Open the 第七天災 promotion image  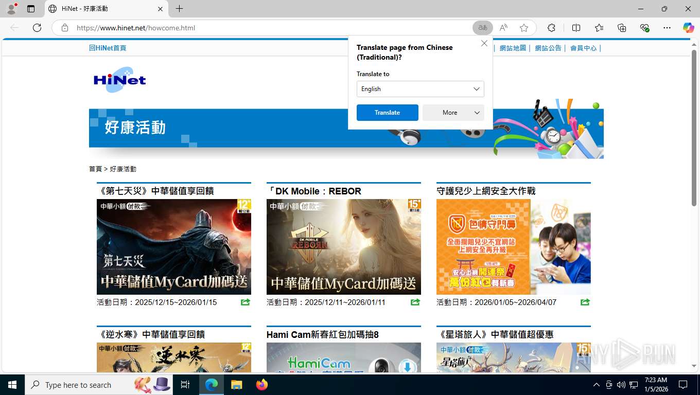click(174, 247)
